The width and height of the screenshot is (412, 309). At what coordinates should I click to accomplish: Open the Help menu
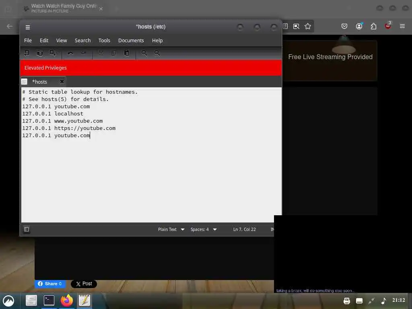tap(157, 41)
